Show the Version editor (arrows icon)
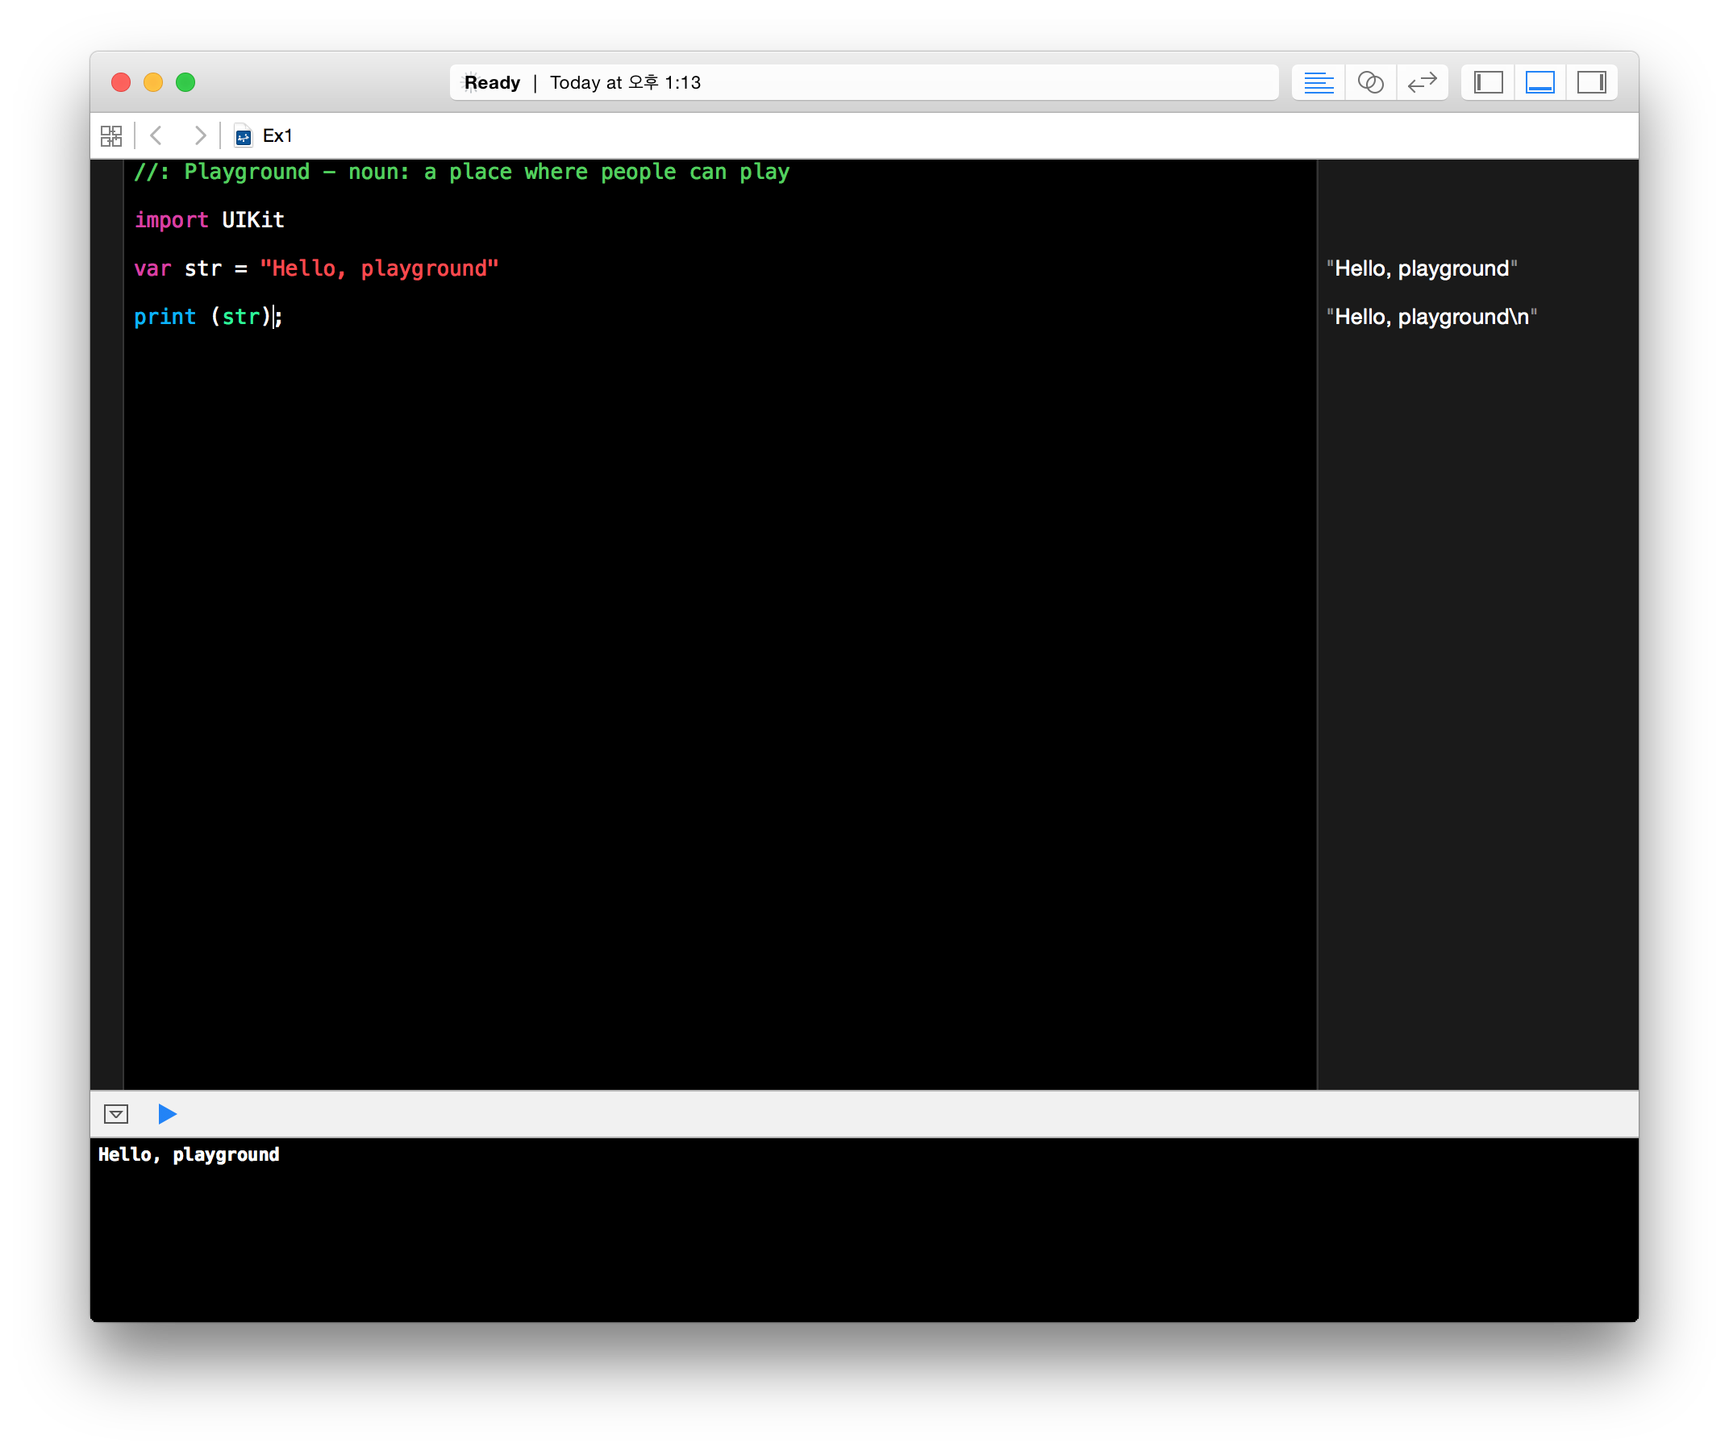Image resolution: width=1729 pixels, height=1451 pixels. (x=1422, y=82)
